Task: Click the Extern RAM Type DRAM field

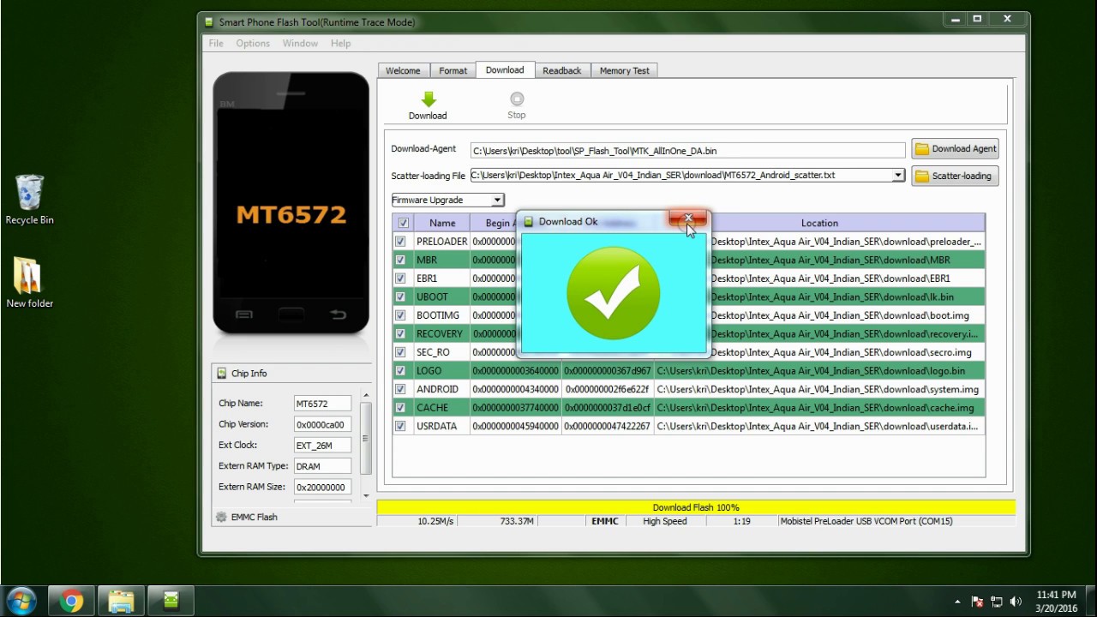Action: tap(322, 466)
